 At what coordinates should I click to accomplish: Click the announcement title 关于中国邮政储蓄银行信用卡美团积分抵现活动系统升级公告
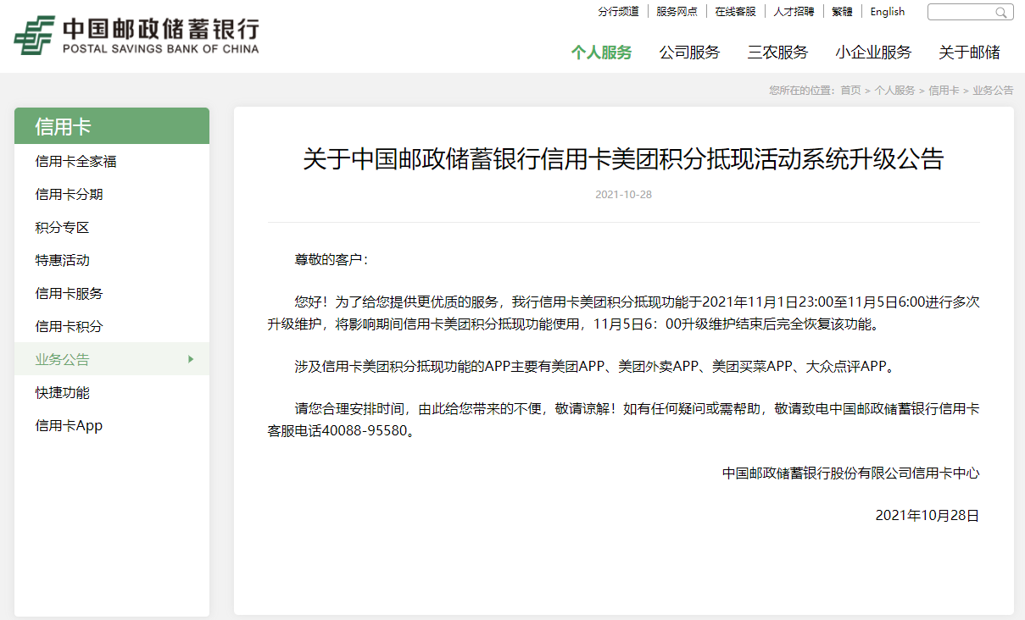coord(623,159)
